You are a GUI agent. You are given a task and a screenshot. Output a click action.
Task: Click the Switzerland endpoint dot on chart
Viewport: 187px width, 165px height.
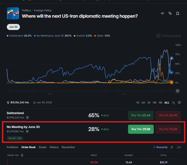tap(172, 58)
